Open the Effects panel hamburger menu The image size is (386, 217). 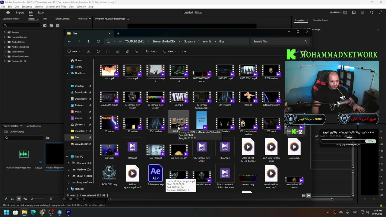pos(37,19)
